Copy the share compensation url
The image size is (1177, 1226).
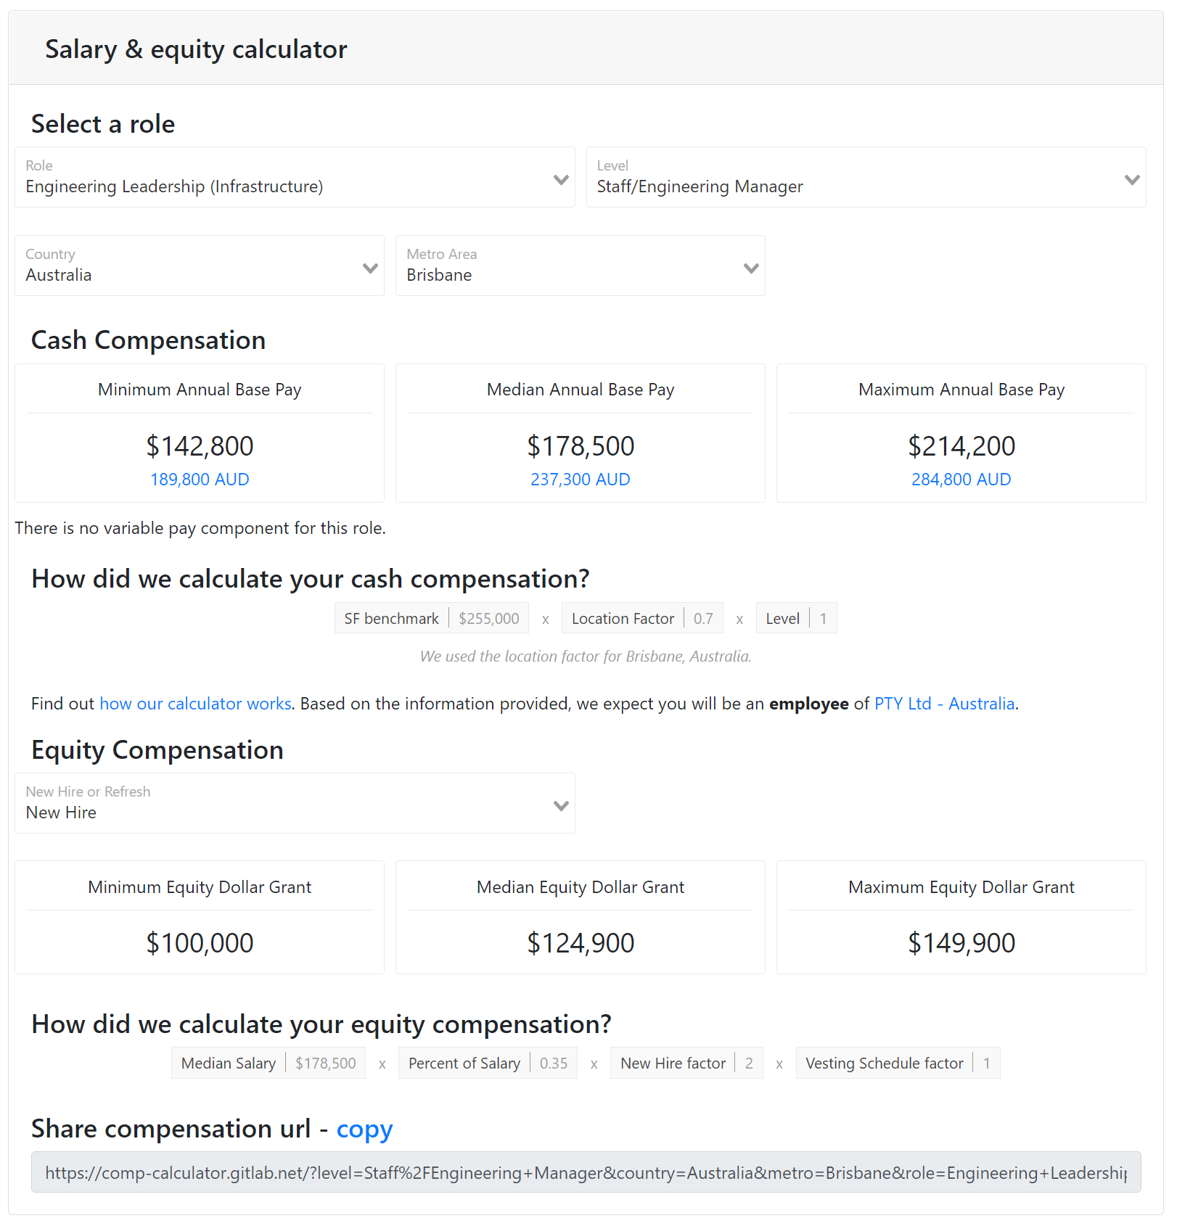(364, 1130)
